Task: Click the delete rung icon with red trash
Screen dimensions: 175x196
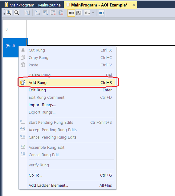Action: click(53, 13)
